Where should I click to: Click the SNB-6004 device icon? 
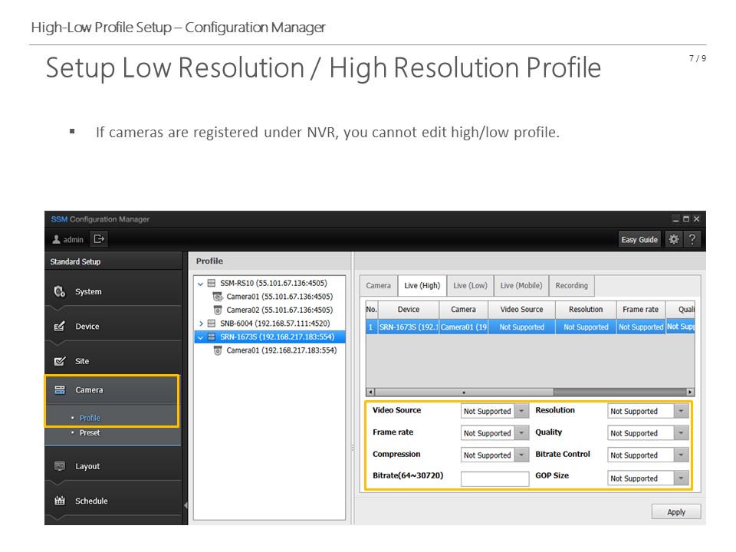click(x=212, y=324)
